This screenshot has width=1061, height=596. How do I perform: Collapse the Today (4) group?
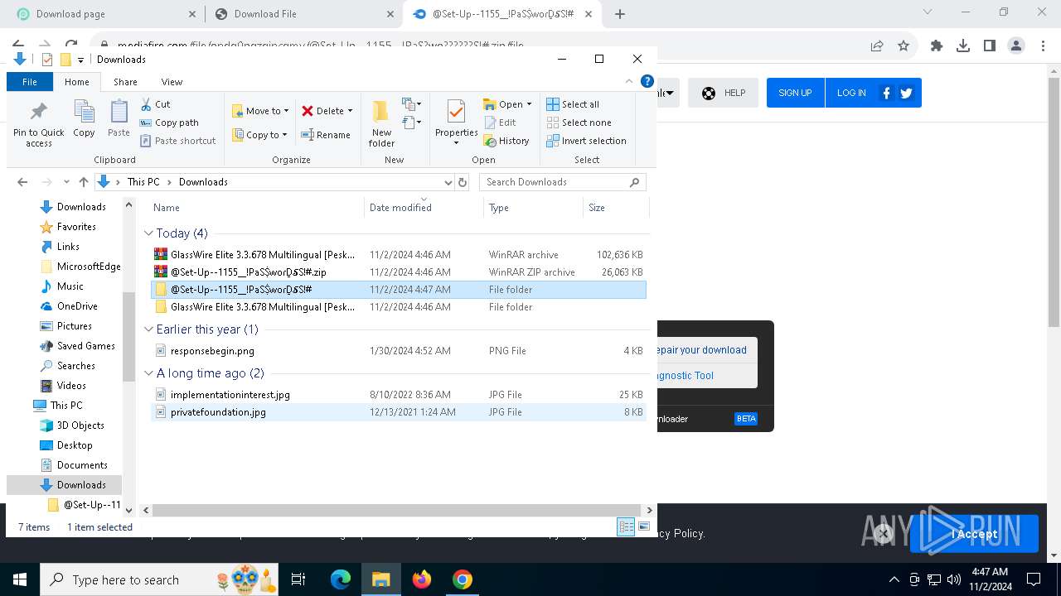148,233
